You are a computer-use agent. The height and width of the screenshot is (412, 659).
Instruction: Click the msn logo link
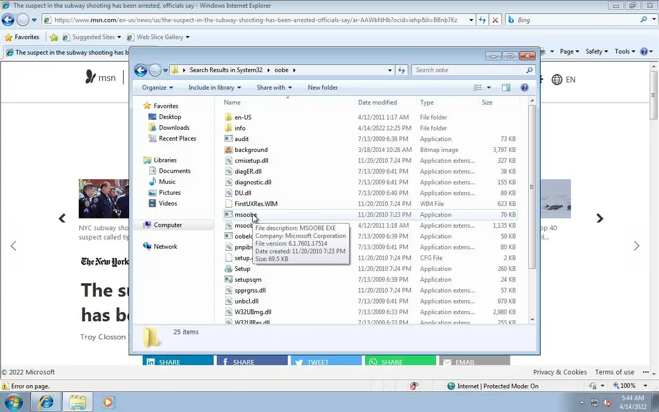tap(100, 78)
